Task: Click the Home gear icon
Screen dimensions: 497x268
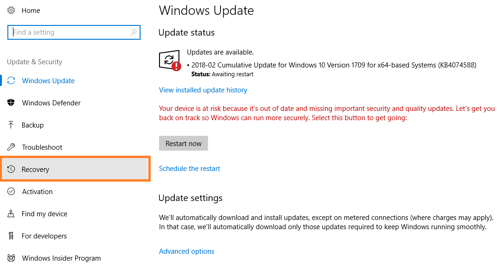Action: click(x=12, y=10)
